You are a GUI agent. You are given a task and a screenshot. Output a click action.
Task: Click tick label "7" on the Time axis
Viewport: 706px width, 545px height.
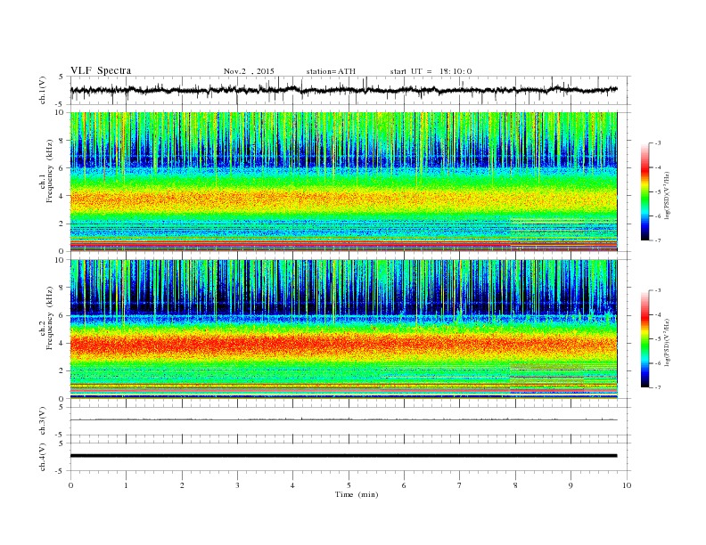tap(460, 485)
